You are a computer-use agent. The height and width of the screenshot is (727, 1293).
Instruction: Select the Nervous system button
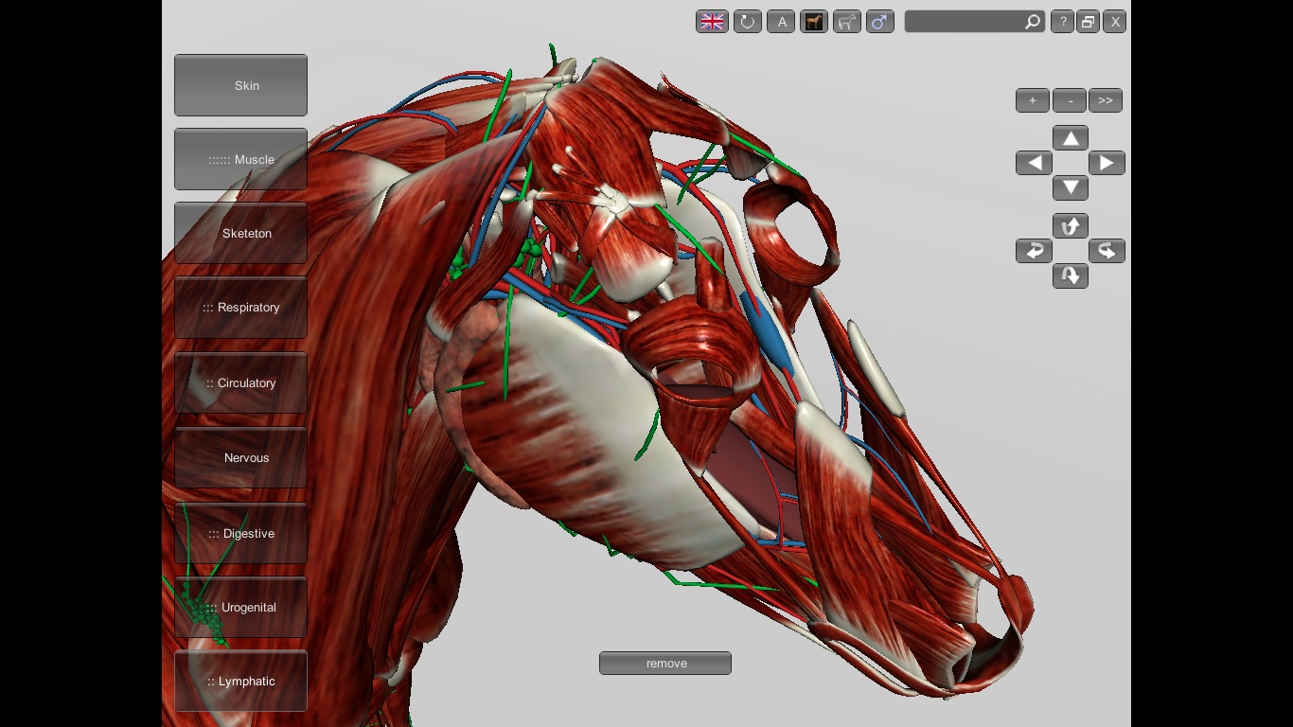pyautogui.click(x=240, y=457)
